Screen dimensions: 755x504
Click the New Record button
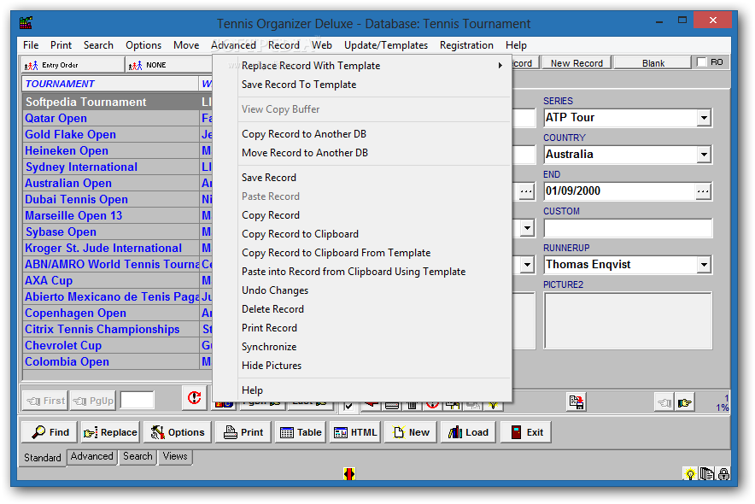[x=576, y=63]
